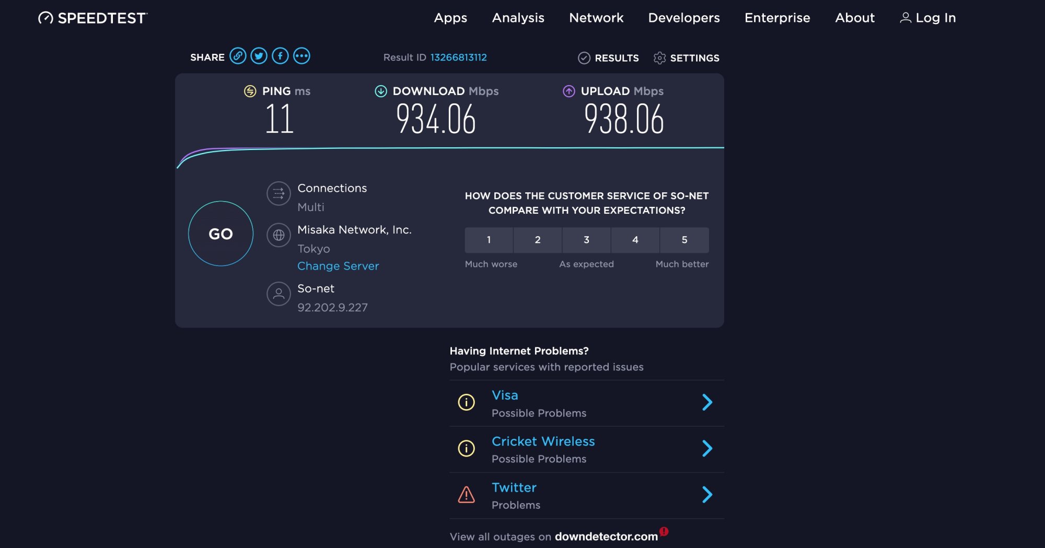Click the Connections mode icon
The height and width of the screenshot is (548, 1045).
(278, 194)
